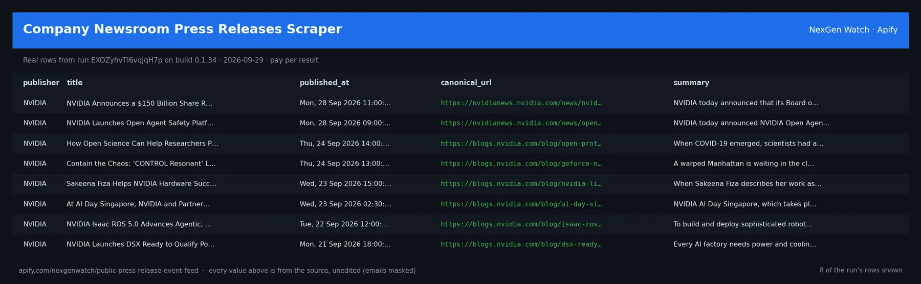The image size is (921, 284).
Task: Open the blogs.nvidia.com/blog/dsx-ready… link
Action: point(521,244)
